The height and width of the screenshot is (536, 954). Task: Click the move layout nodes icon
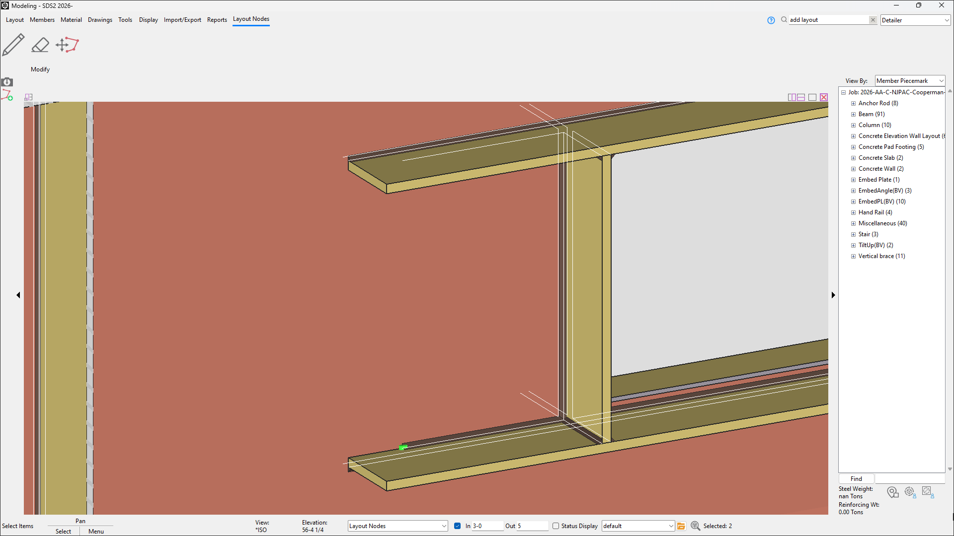pos(67,45)
